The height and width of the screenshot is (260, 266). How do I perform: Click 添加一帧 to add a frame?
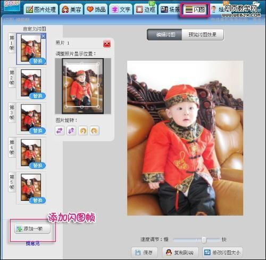click(x=32, y=229)
